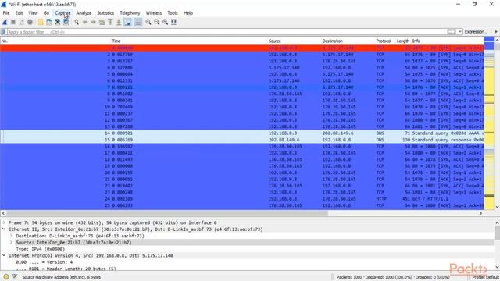Open the Analyze menu
The image size is (500, 281).
(84, 13)
